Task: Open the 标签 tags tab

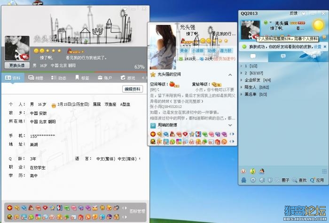Action: click(x=82, y=78)
